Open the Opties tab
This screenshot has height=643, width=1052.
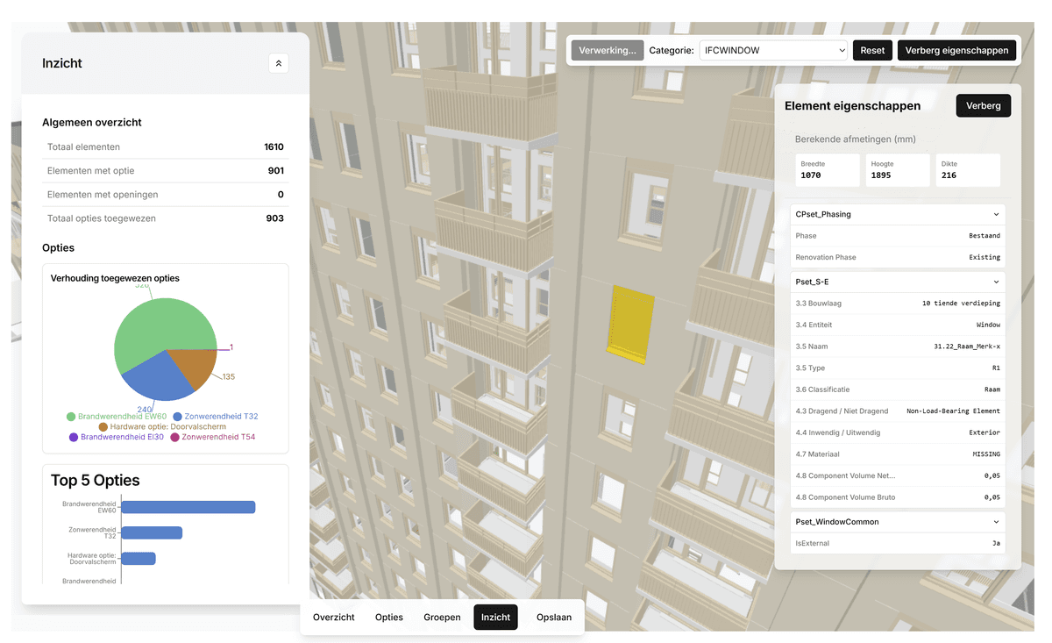pos(388,617)
